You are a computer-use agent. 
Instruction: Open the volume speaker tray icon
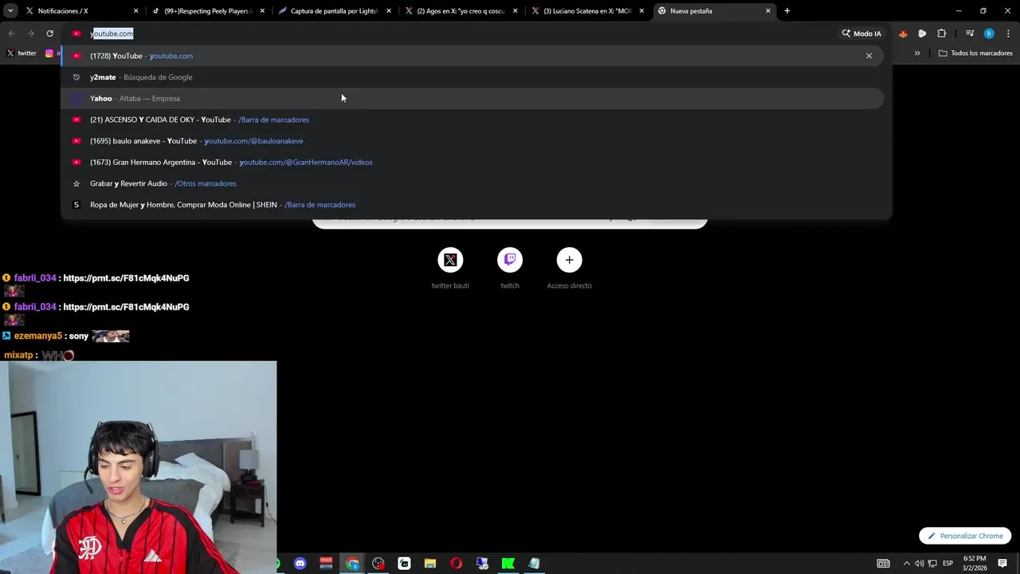point(918,564)
